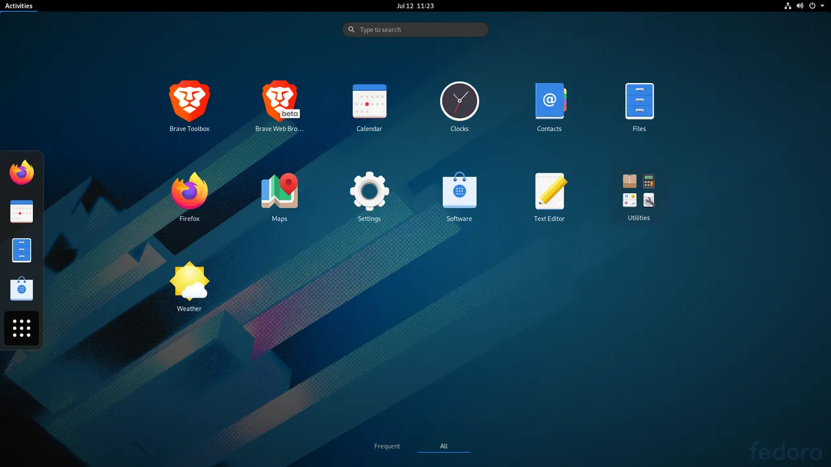Click the "Utilities" folder label
Image resolution: width=831 pixels, height=467 pixels.
pos(639,219)
